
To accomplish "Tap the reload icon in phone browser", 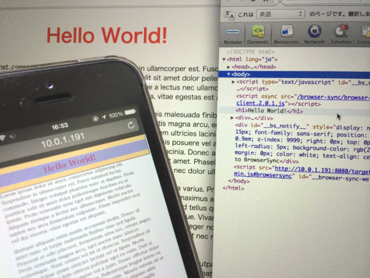I will (x=131, y=125).
